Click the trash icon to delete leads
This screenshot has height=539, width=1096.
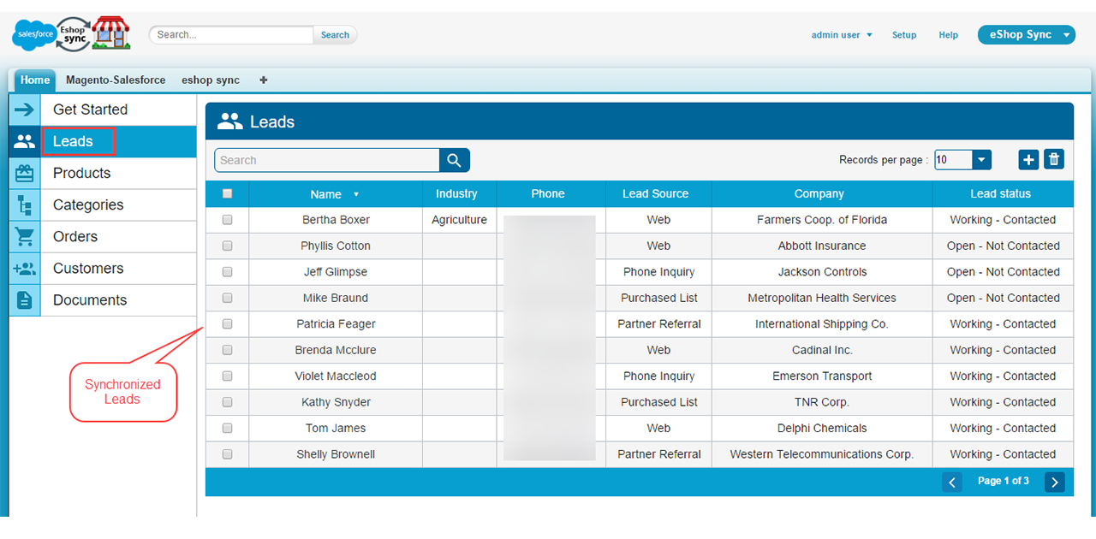point(1054,160)
